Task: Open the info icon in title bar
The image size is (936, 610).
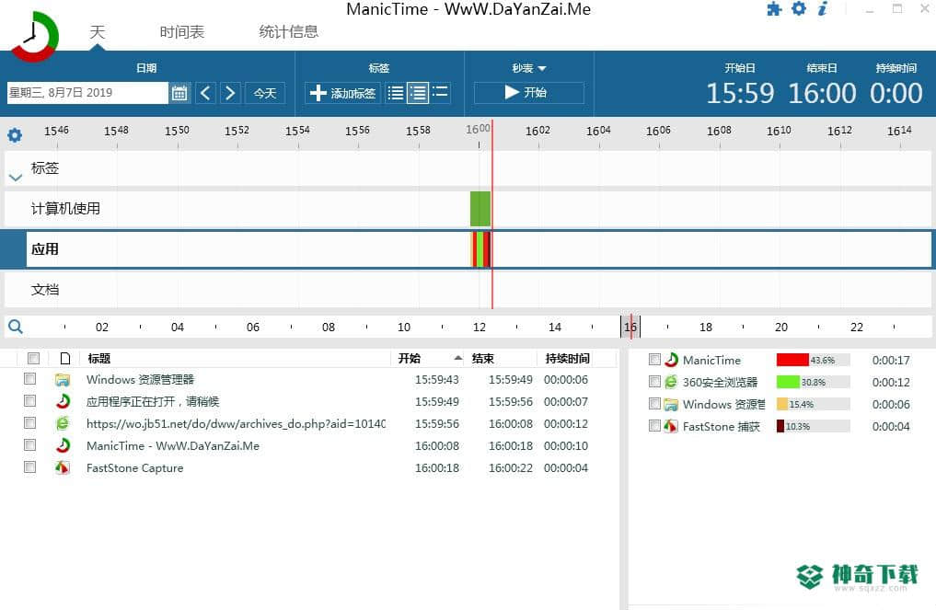Action: [x=823, y=8]
